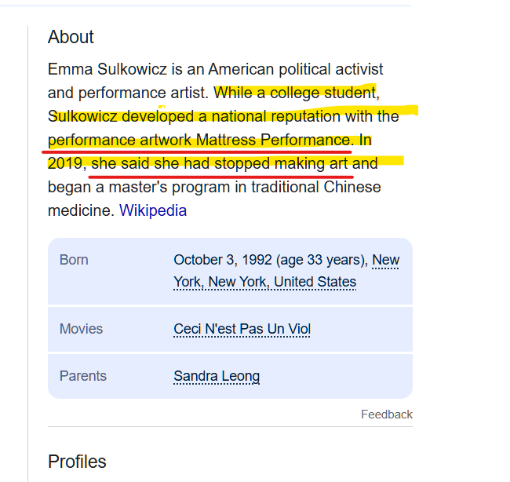Click the text 'performance artwork Mattress Performance'
The width and height of the screenshot is (510, 482).
pos(199,140)
